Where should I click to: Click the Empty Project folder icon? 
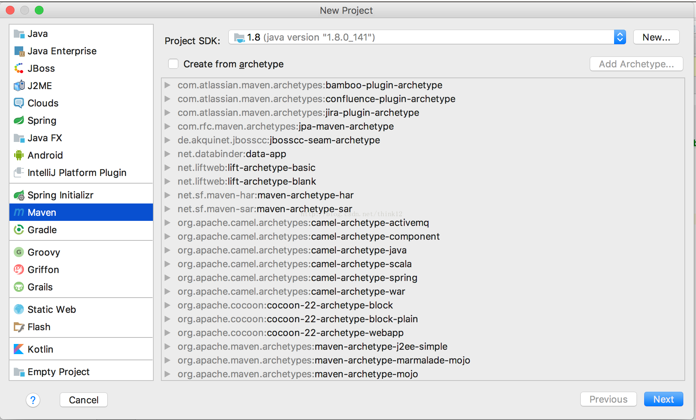coord(19,372)
